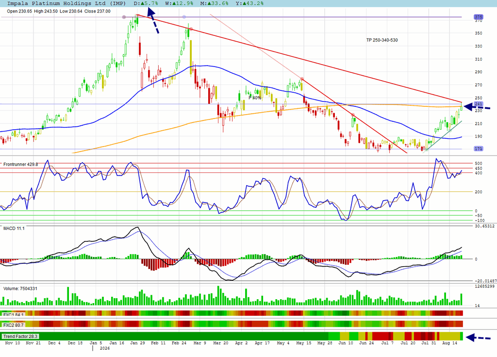Click the Impala Platinum Holdings Ltd (IMP) title
Image resolution: width=497 pixels, height=357 pixels.
coord(66,3)
